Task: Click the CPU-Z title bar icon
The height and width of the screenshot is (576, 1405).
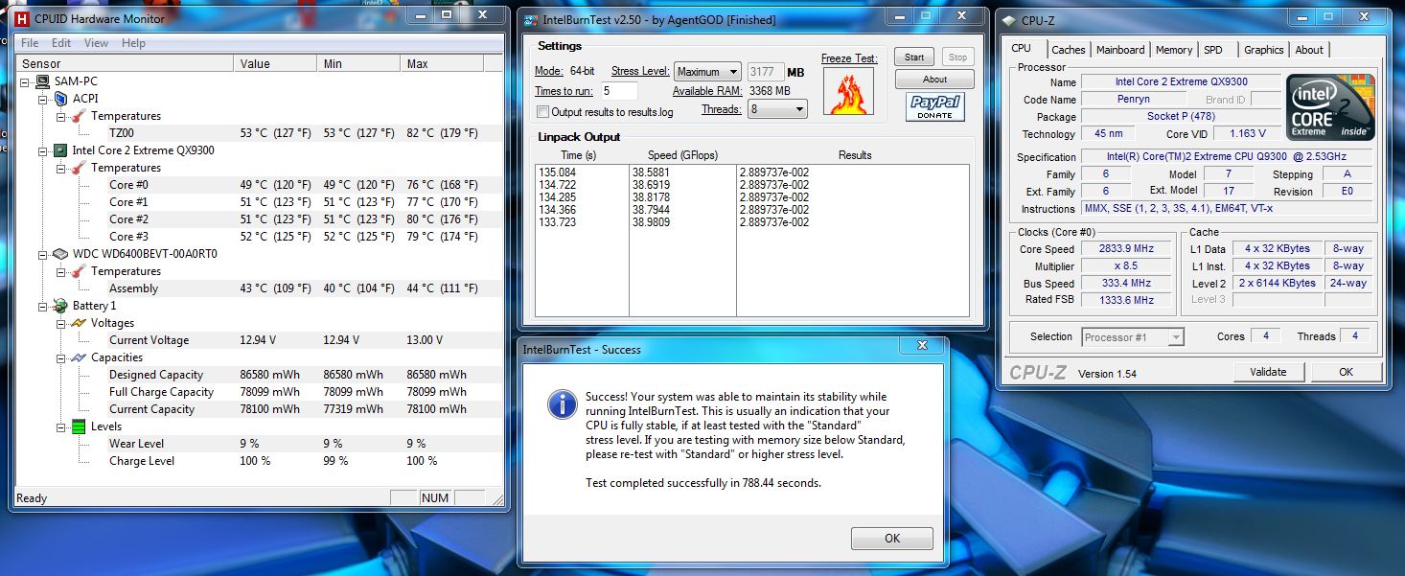Action: pos(1007,20)
